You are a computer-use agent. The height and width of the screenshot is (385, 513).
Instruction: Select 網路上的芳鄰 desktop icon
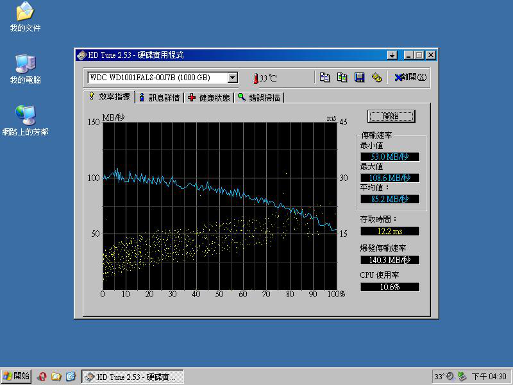25,121
